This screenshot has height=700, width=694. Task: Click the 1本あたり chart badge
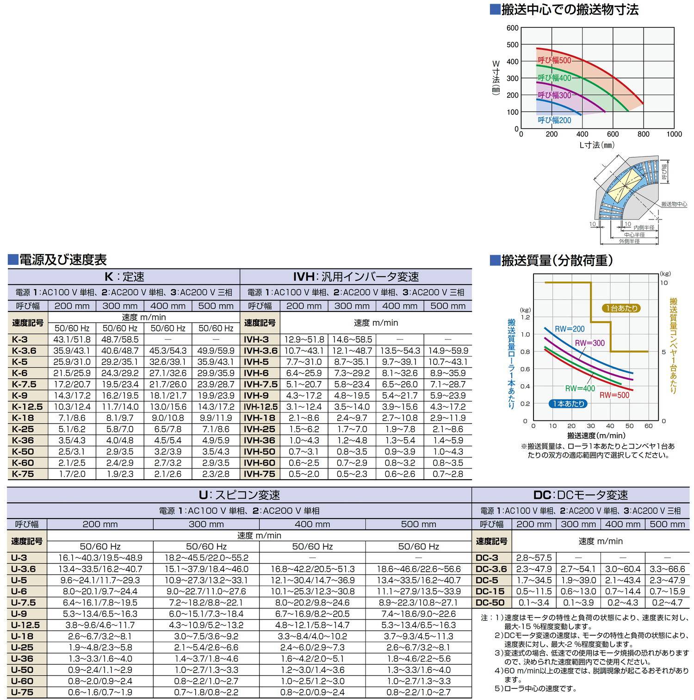569,404
